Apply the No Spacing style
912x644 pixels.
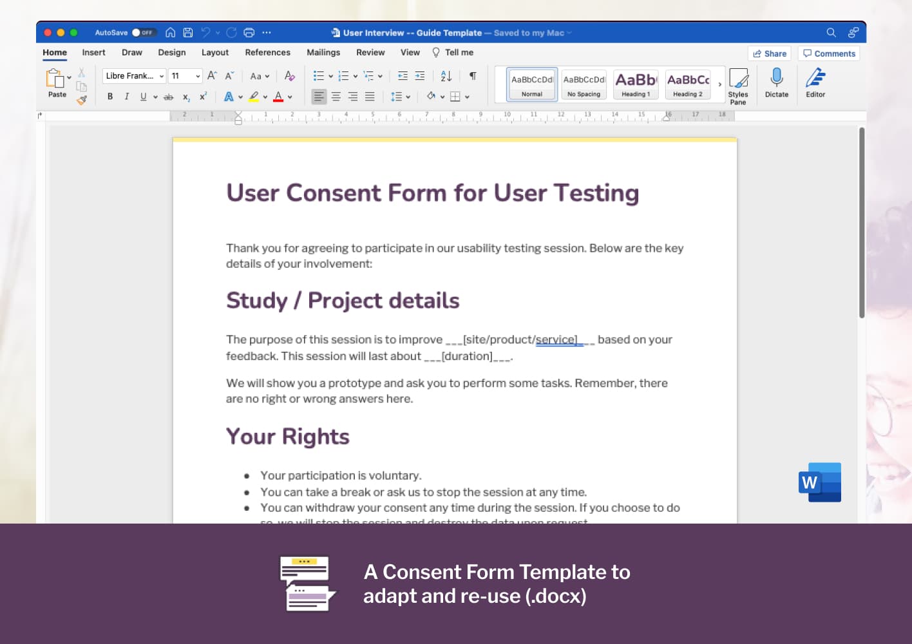pyautogui.click(x=584, y=84)
